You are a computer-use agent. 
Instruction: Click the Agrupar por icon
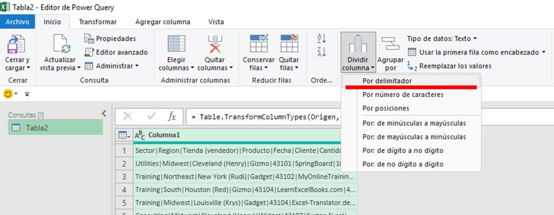pos(390,44)
